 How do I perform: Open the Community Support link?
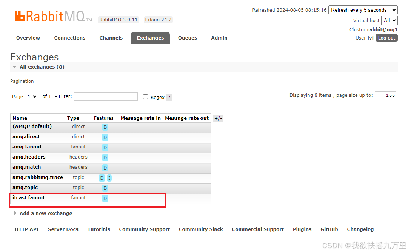145,229
